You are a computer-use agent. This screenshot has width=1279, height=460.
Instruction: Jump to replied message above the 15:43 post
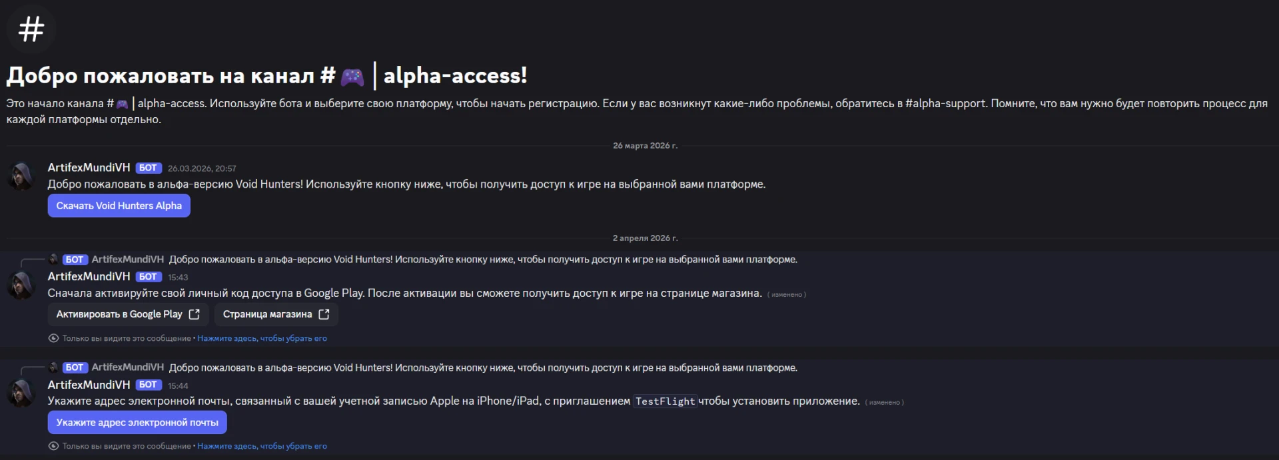483,260
